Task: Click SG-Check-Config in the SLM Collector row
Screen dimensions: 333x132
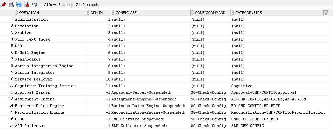Action: coord(211,126)
